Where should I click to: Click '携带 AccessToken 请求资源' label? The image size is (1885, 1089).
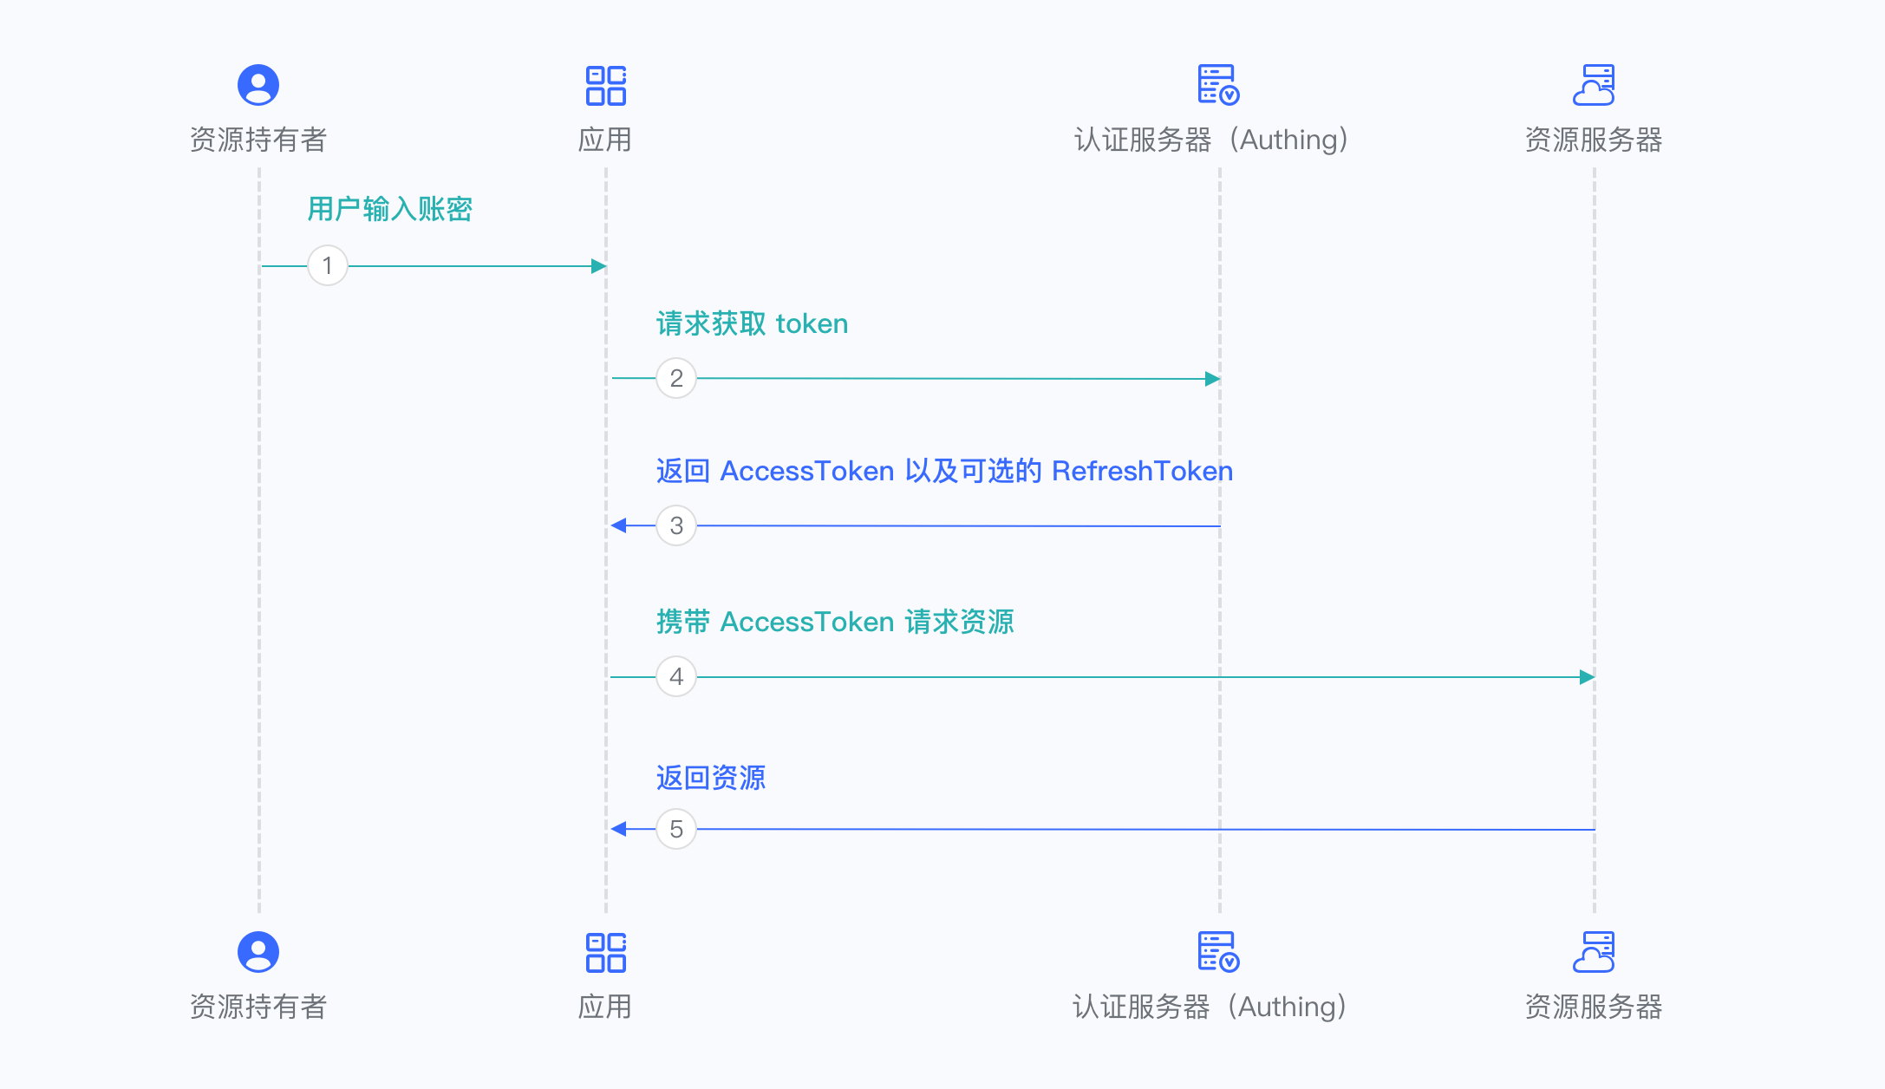click(x=835, y=622)
